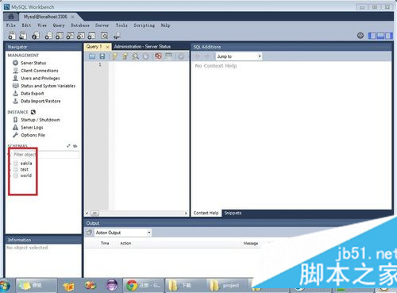This screenshot has height=293, width=397.
Task: Select the Context Help tab
Action: pos(206,213)
